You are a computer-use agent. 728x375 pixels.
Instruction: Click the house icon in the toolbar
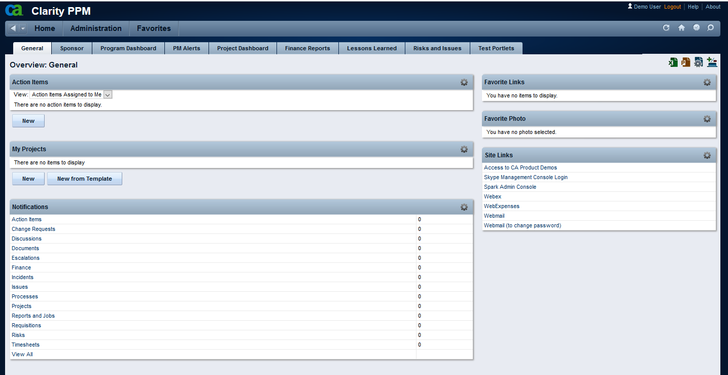tap(681, 28)
